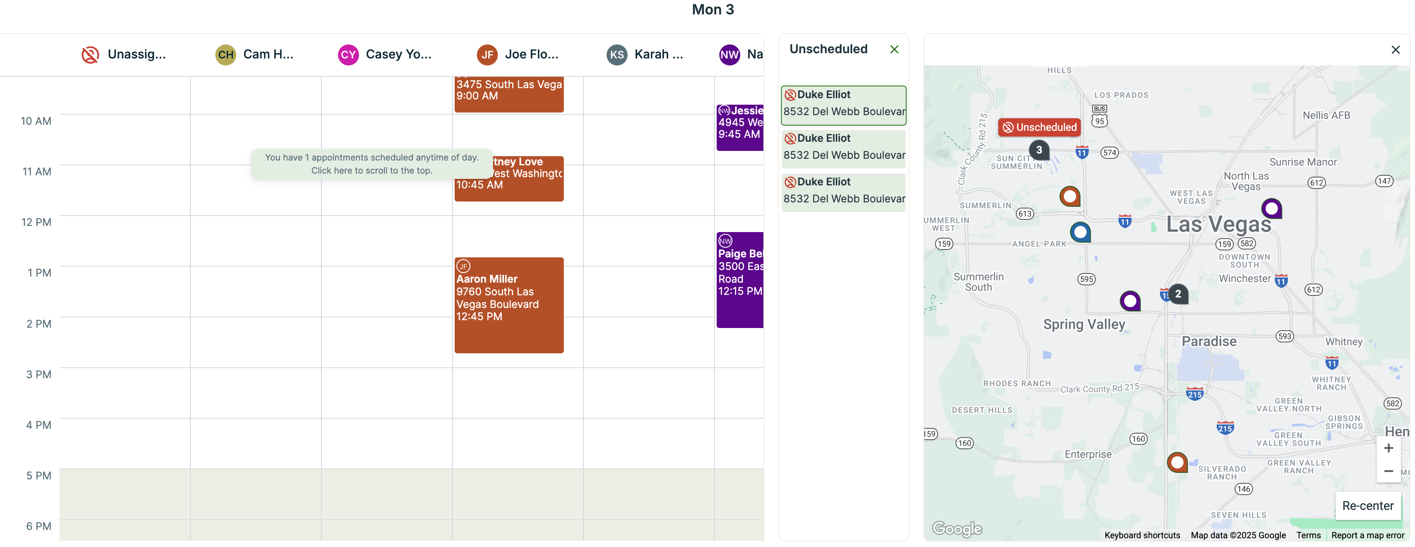The image size is (1415, 547).
Task: Click the anytime appointments scroll-to-top notice
Action: click(x=371, y=164)
